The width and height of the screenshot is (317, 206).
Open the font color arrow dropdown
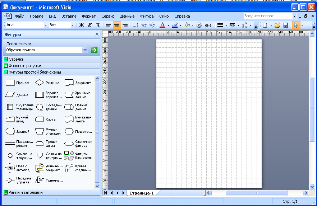pos(168,25)
